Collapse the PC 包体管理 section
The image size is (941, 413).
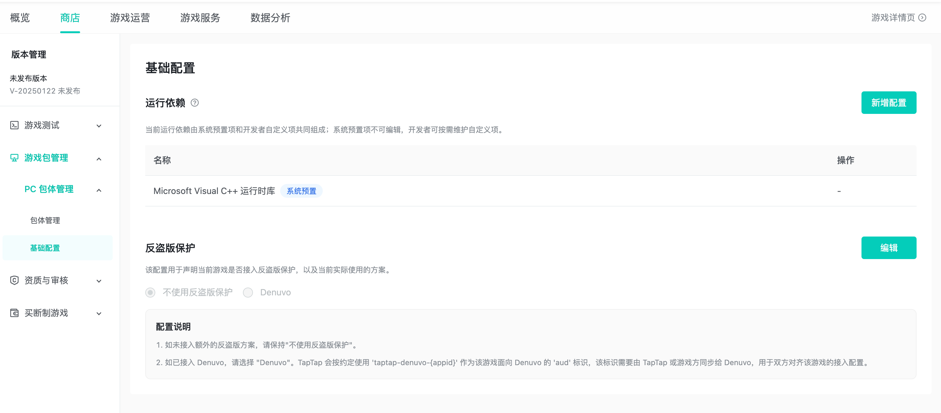tap(99, 190)
